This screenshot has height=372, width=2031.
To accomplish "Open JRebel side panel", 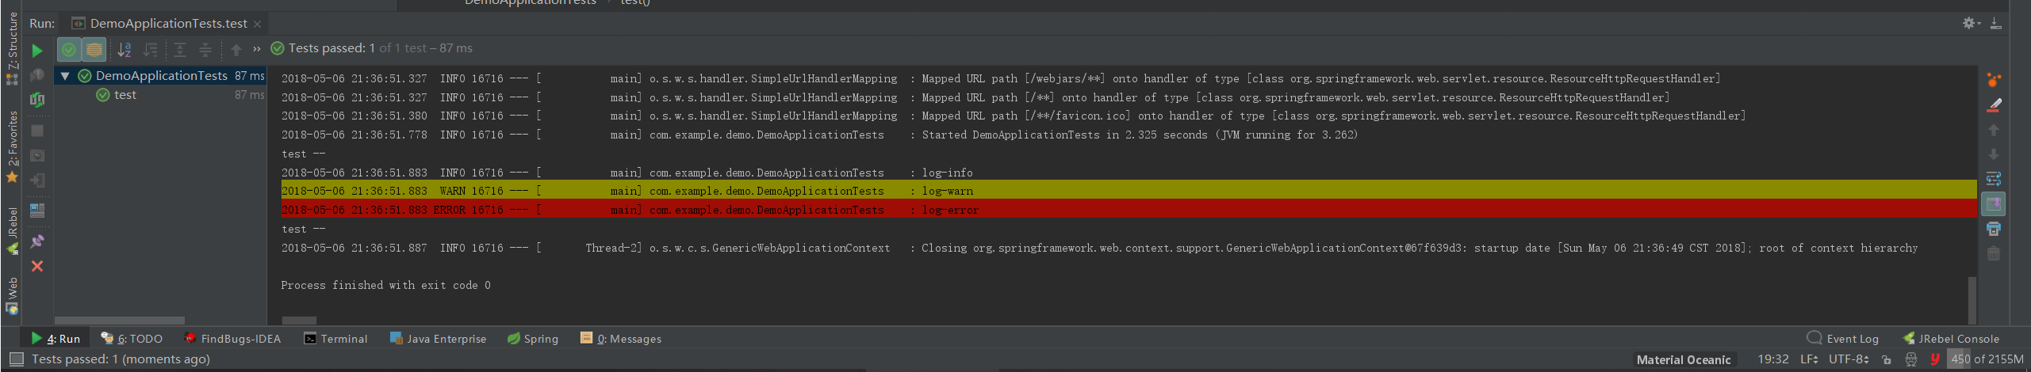I will coord(12,230).
